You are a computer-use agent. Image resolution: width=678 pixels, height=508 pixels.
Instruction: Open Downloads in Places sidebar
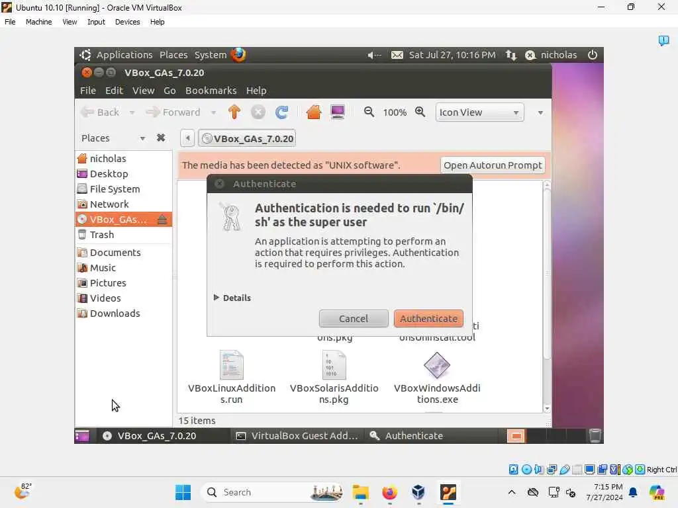(x=124, y=313)
